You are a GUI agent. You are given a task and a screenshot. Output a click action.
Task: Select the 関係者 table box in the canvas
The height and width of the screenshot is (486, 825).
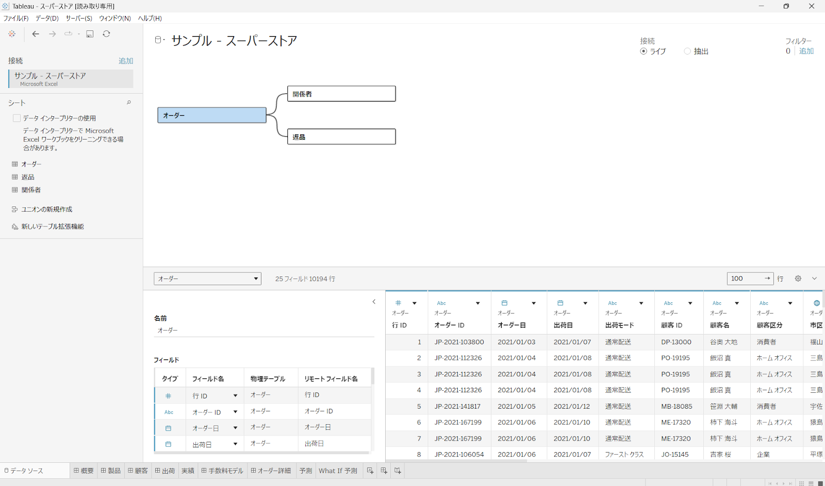[x=341, y=94]
